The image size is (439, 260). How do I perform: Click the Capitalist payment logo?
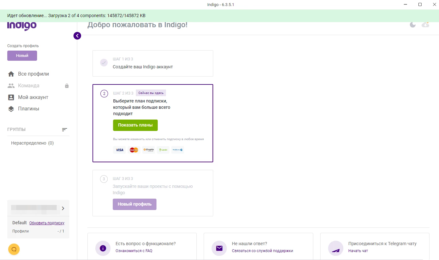point(163,150)
